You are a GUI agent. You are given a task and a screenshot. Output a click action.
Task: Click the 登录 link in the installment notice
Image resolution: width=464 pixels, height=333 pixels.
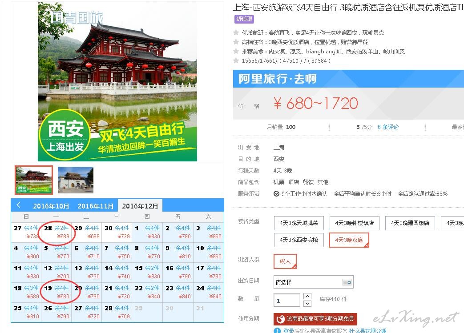pyautogui.click(x=288, y=331)
